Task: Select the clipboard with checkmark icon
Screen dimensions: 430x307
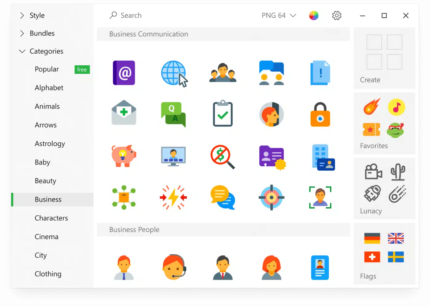Action: point(222,114)
